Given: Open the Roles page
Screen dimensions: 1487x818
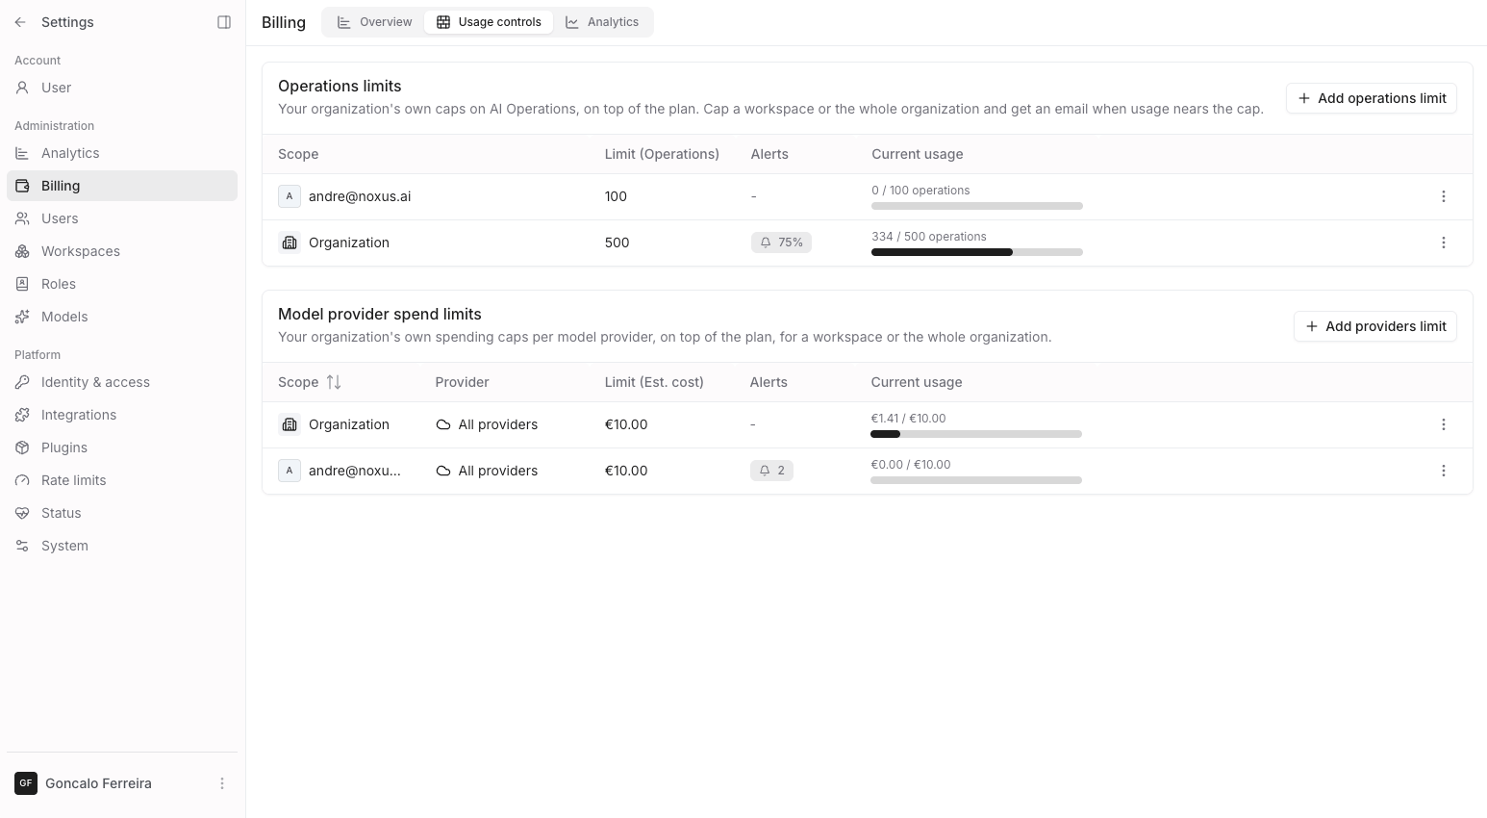Looking at the screenshot, I should tap(122, 284).
